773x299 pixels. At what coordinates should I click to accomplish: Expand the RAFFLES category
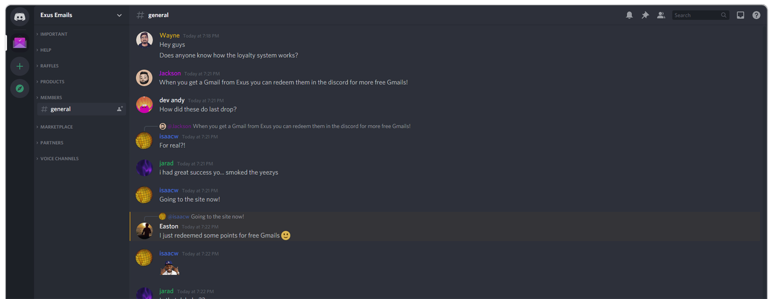[x=49, y=66]
